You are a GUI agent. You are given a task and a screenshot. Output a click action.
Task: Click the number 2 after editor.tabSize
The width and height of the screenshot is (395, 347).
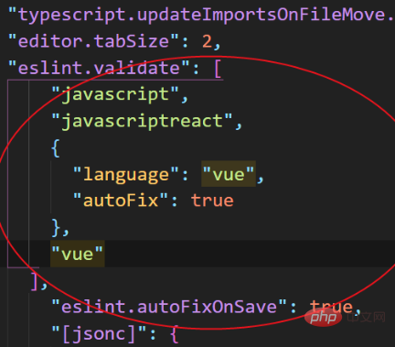click(208, 41)
